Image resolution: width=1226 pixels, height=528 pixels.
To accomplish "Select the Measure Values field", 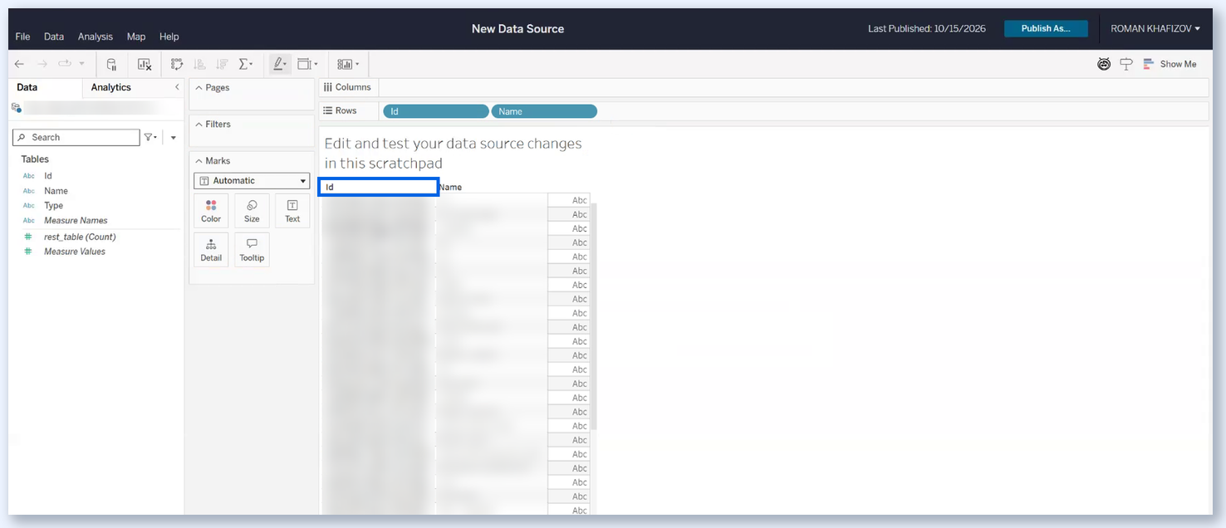I will coord(75,252).
